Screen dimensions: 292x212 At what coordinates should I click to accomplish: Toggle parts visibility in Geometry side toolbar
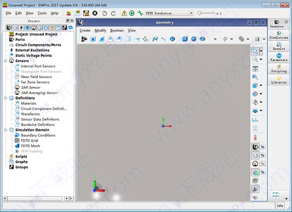[x=255, y=147]
